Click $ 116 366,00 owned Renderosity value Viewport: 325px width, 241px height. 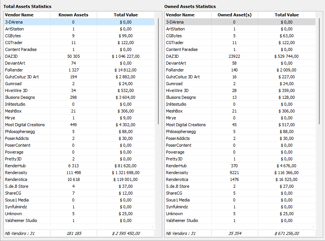(x=287, y=173)
